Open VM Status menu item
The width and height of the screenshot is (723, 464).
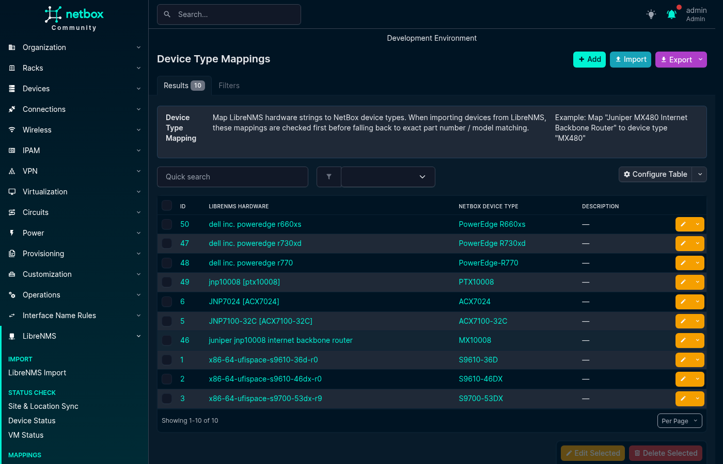26,435
